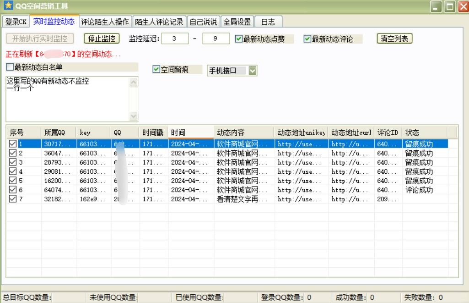This screenshot has height=303, width=469.
Task: Uncheck row 2 checkbox
Action: click(12, 153)
